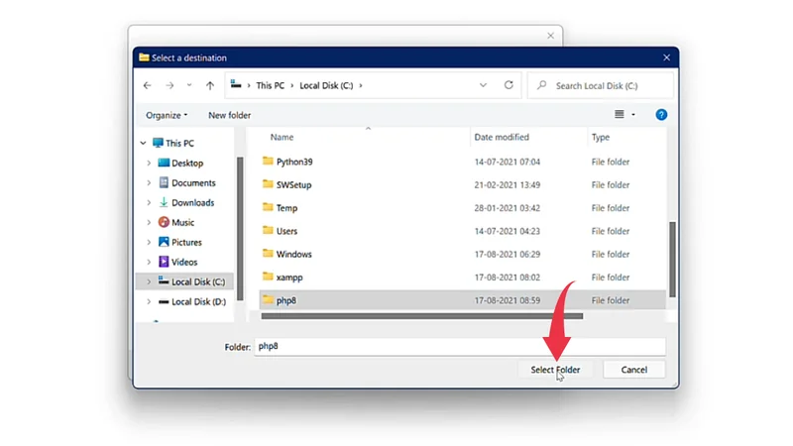Collapse the This PC tree node
Image resolution: width=793 pixels, height=446 pixels.
143,144
